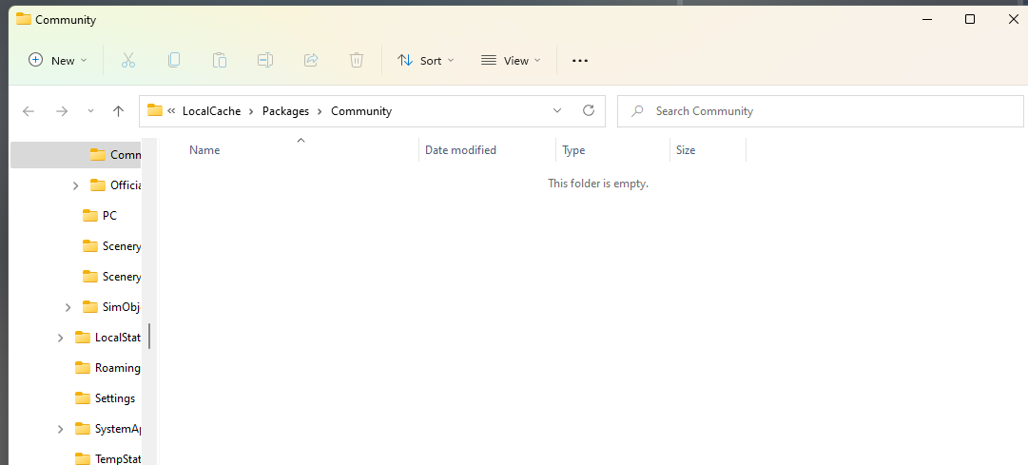Select the Settings folder in sidebar

pyautogui.click(x=114, y=398)
